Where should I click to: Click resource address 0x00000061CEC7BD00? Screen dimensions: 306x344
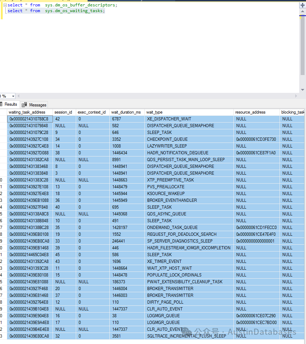(x=257, y=323)
